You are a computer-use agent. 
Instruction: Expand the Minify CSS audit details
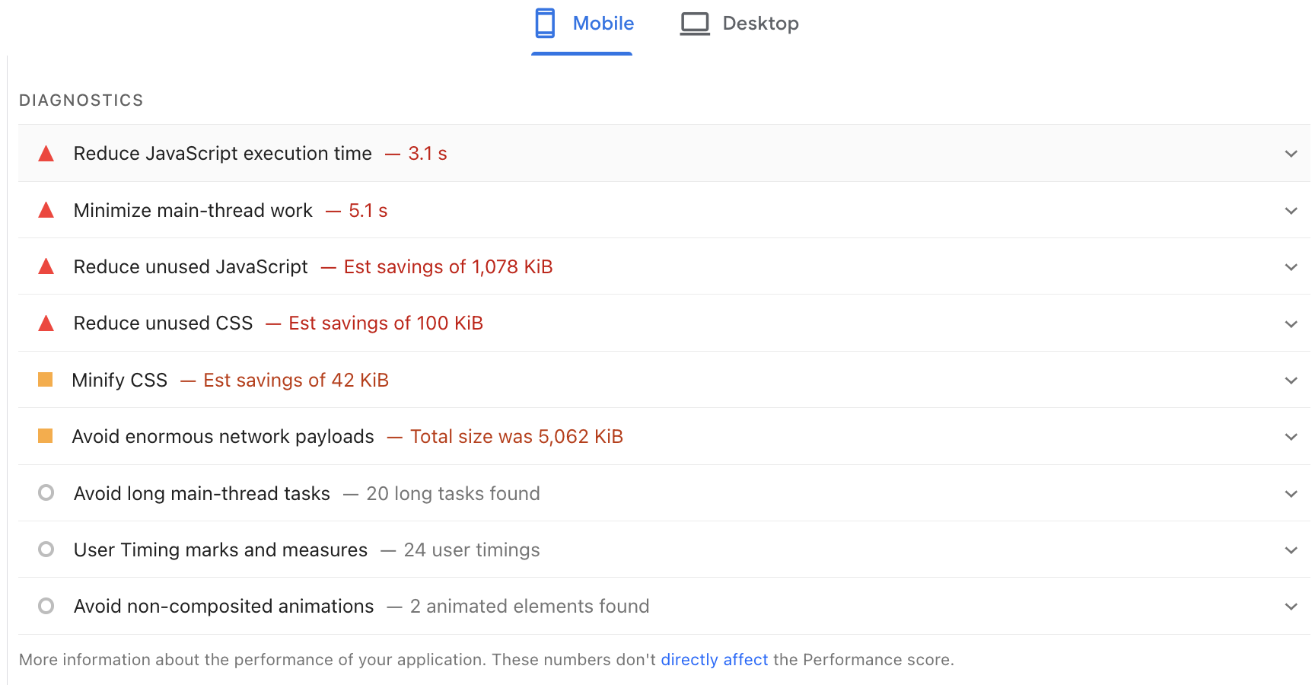1291,379
